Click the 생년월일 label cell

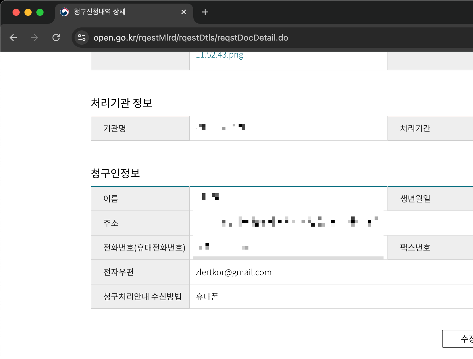pyautogui.click(x=430, y=199)
